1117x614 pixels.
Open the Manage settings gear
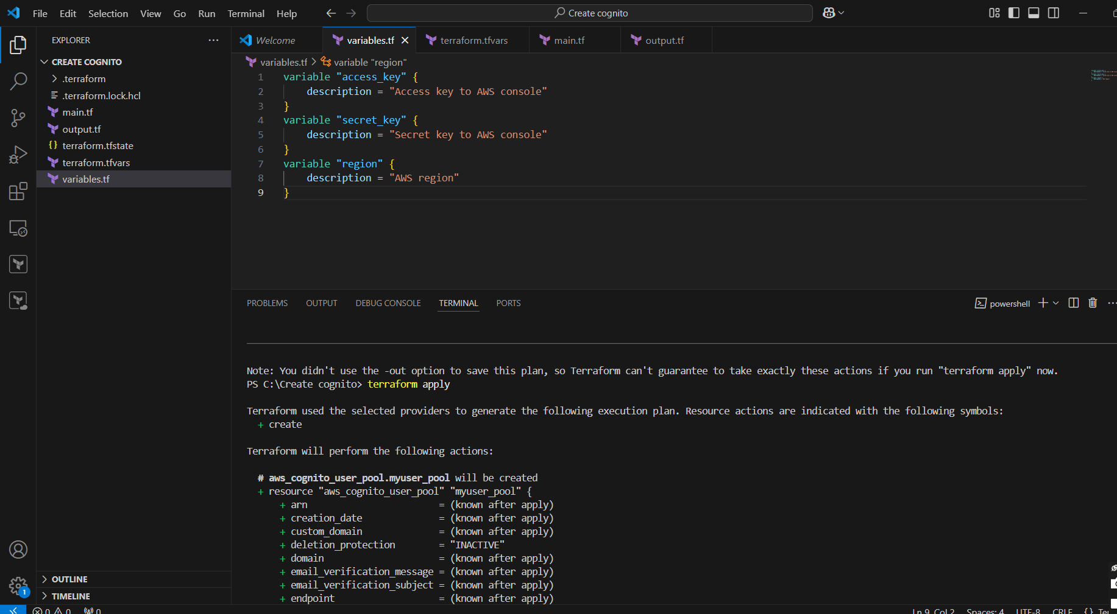(18, 587)
